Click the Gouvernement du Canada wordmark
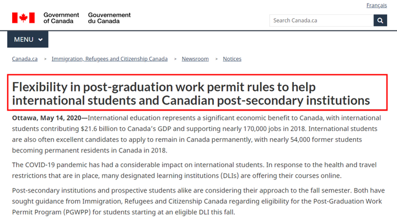Viewport: 397px width, 219px height. 109,18
